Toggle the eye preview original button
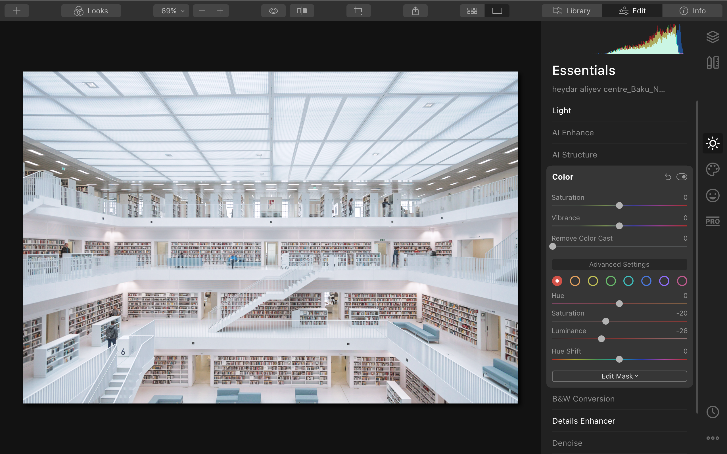Screen dimensions: 727x454 (x=273, y=11)
